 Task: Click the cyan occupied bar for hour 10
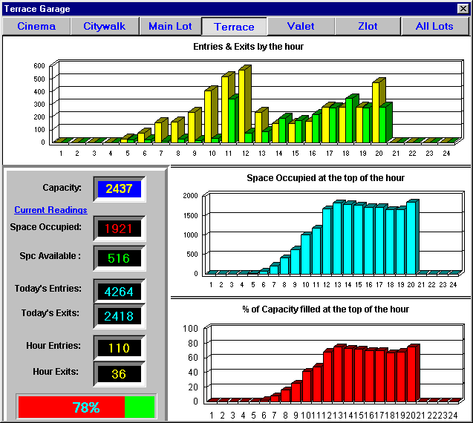305,254
